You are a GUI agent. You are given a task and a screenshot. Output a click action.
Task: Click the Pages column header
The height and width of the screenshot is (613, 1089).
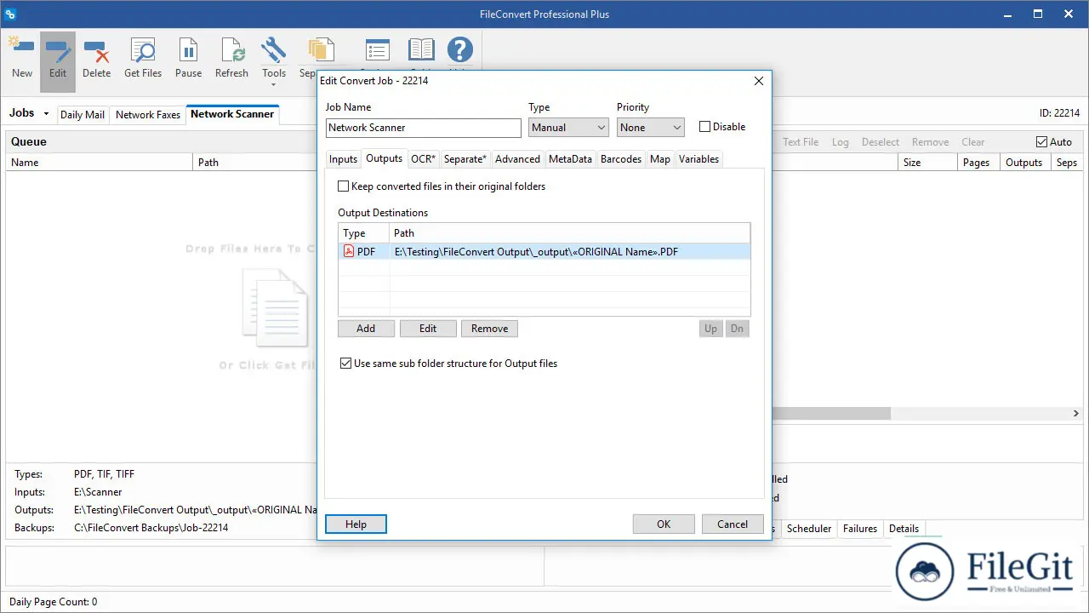tap(978, 163)
